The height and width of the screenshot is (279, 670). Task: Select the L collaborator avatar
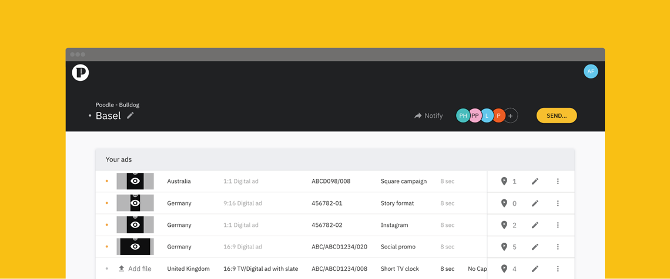[x=487, y=115]
